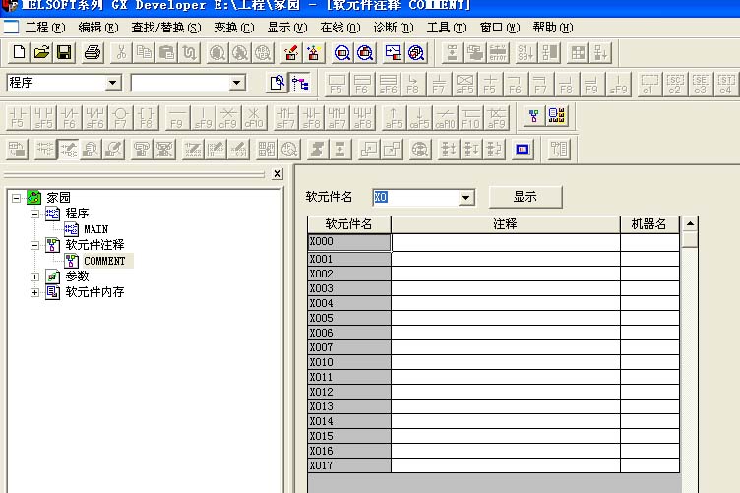Click the PLC write icon with red arrow
This screenshot has width=740, height=493.
coord(292,52)
